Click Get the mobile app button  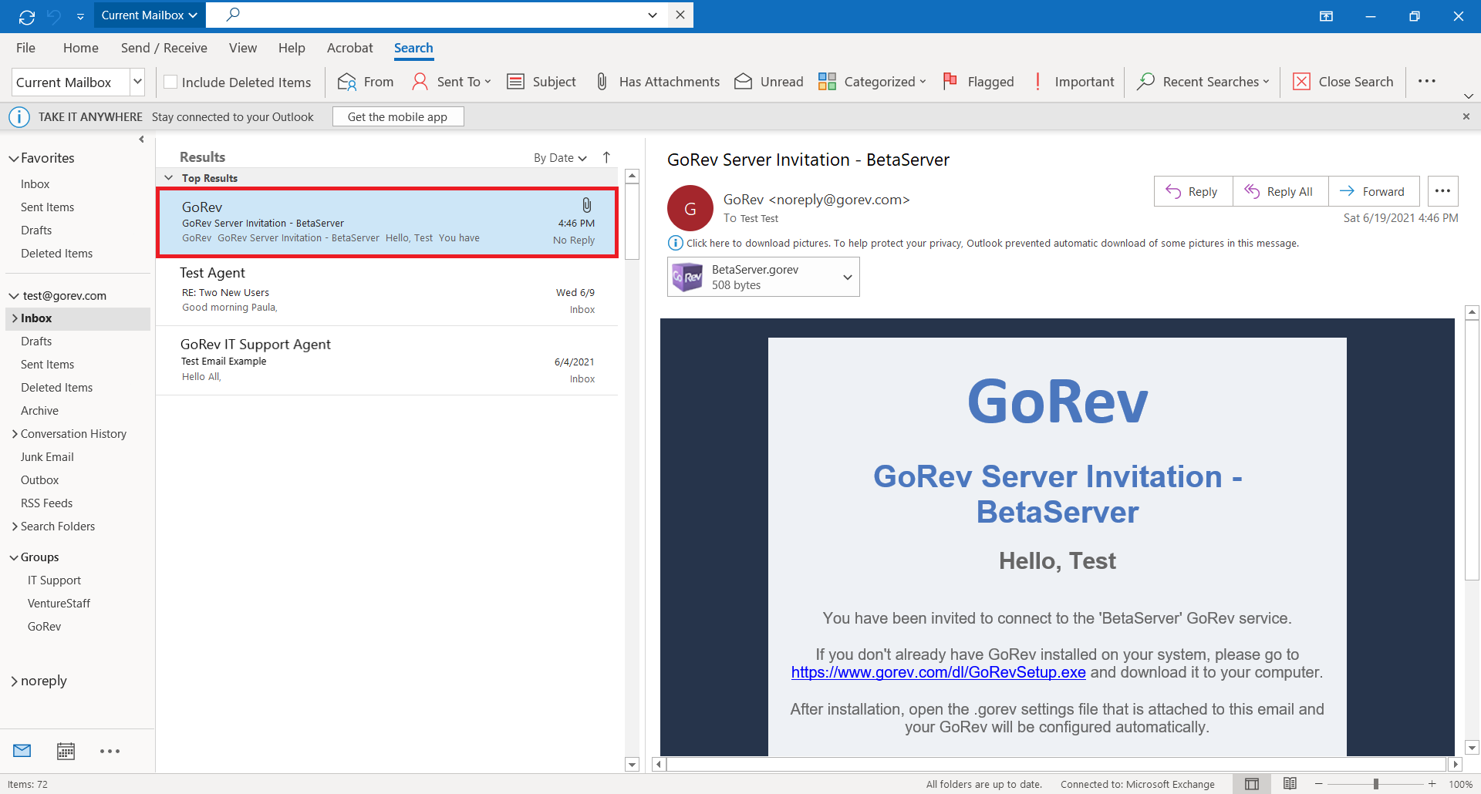point(398,117)
